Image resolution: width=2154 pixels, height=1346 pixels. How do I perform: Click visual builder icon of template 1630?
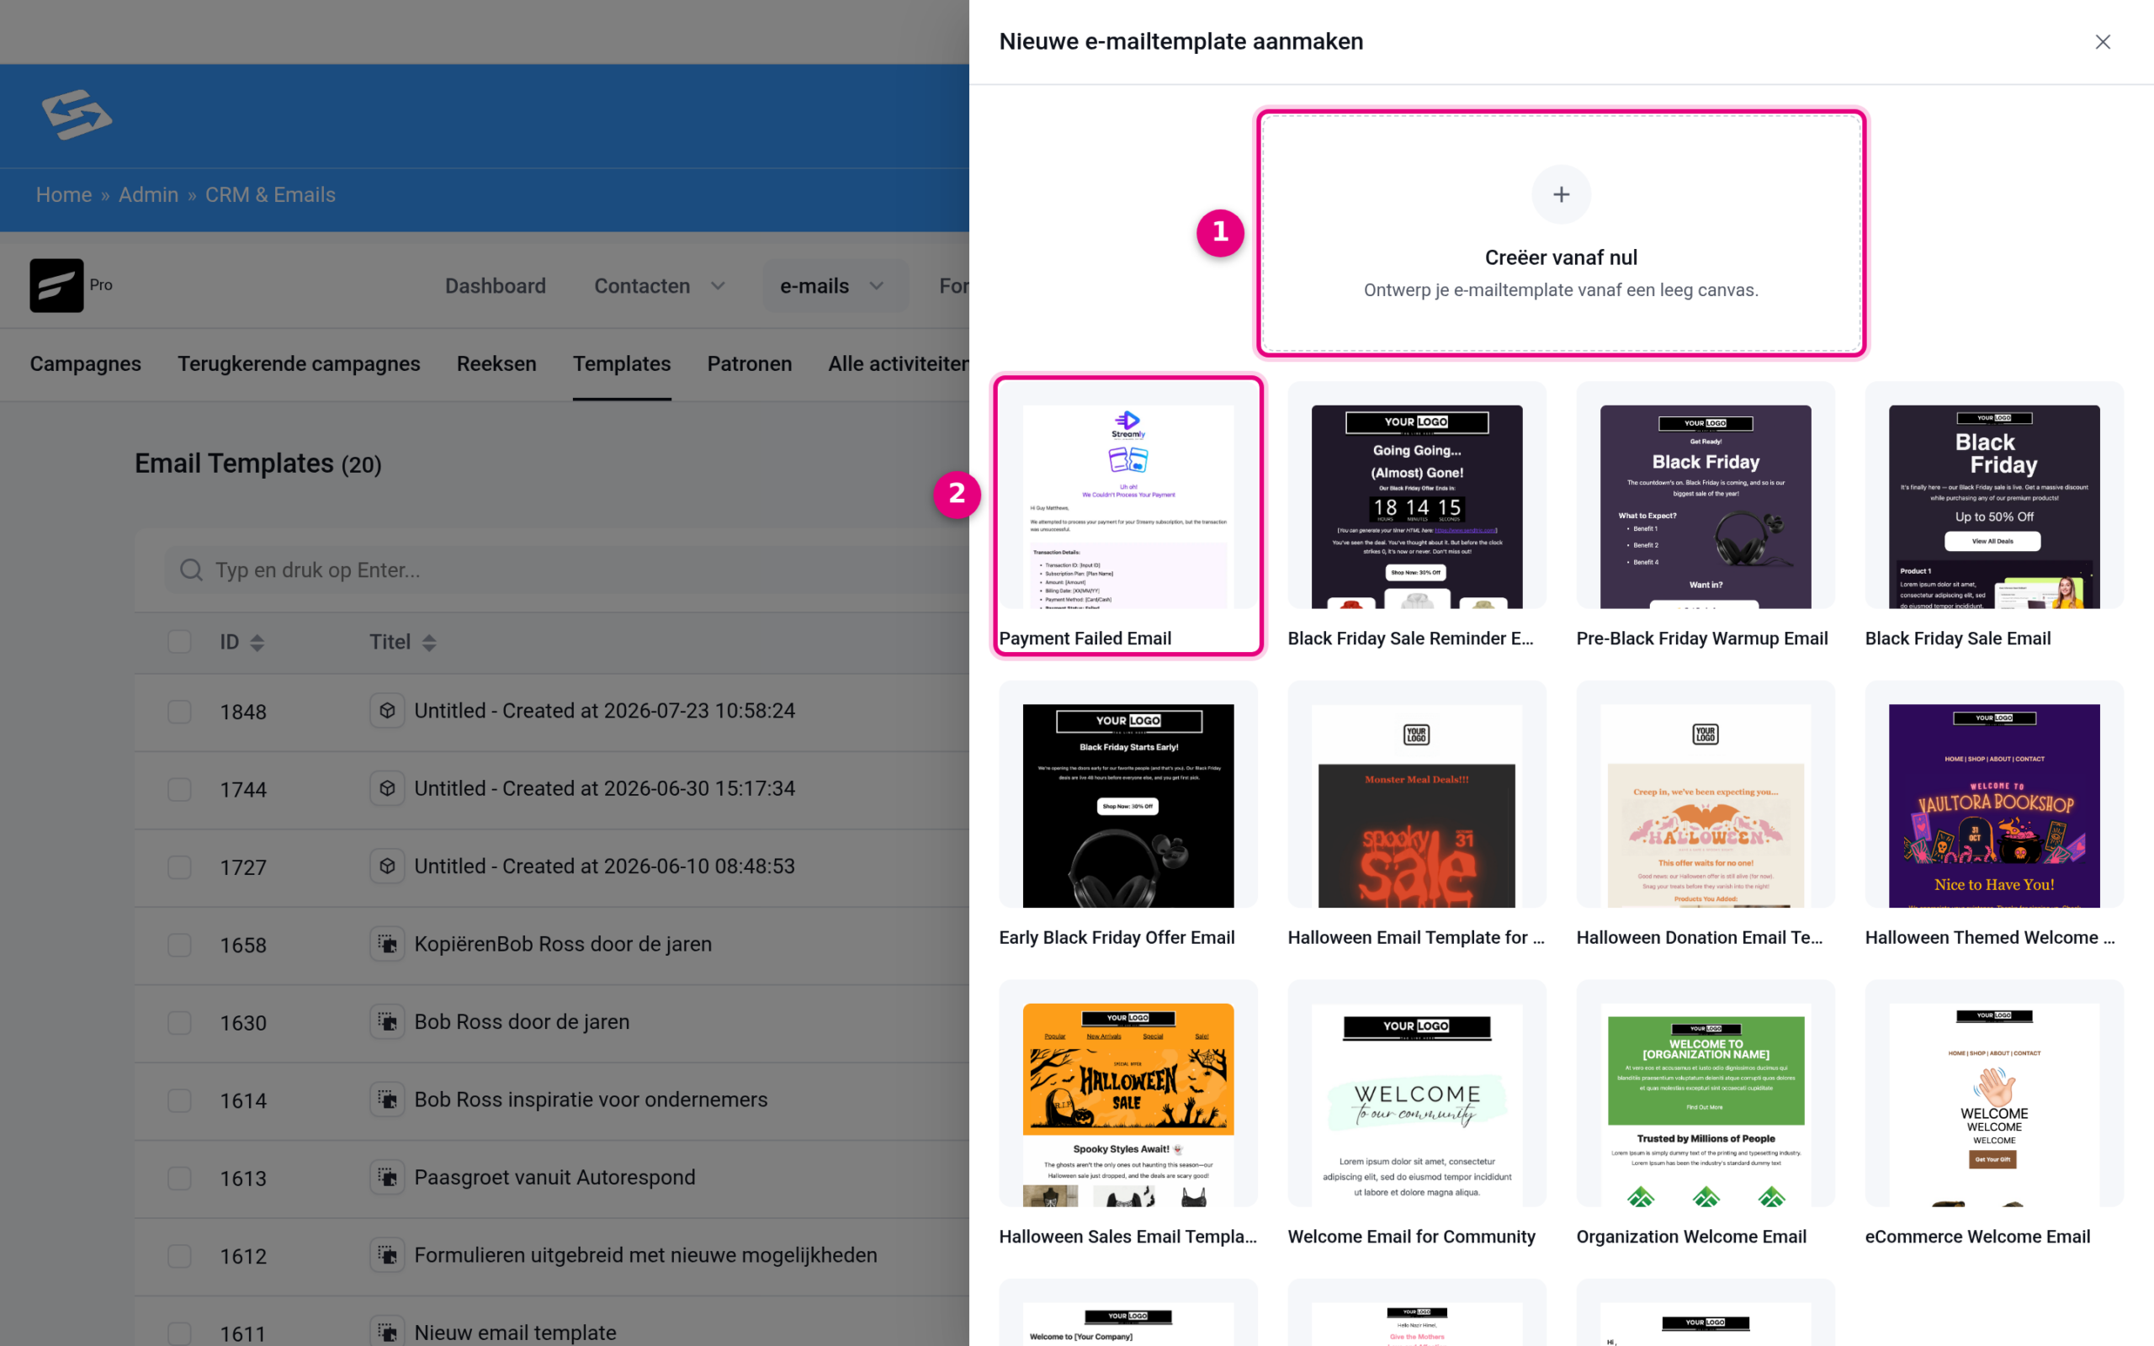click(x=387, y=1021)
